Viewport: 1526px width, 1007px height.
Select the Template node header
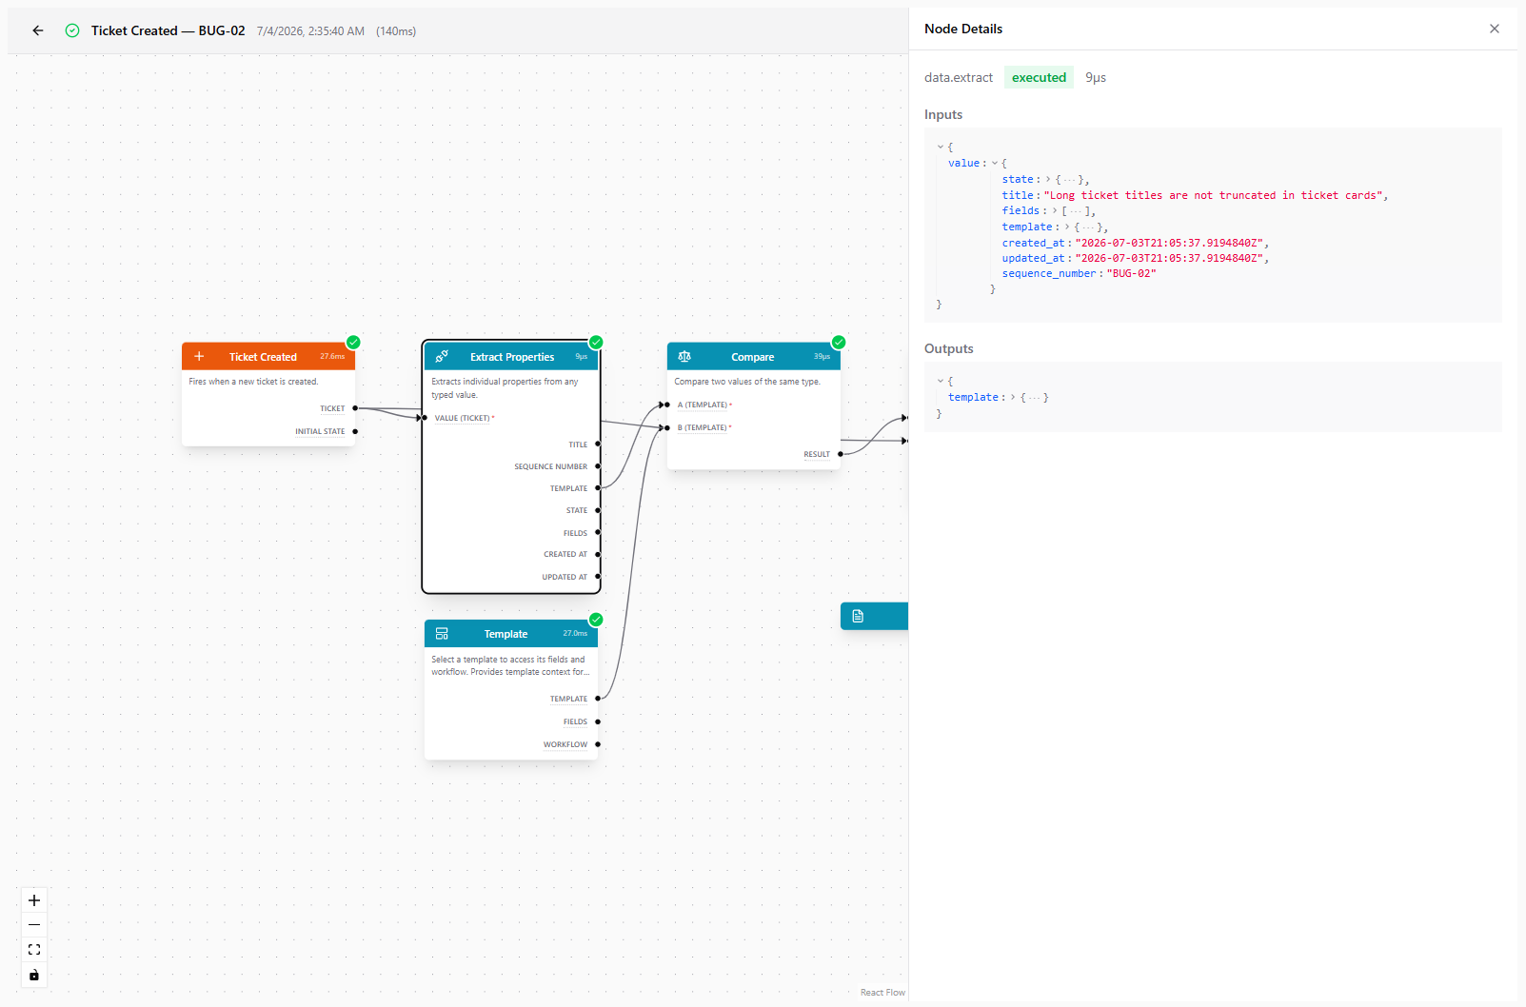511,634
